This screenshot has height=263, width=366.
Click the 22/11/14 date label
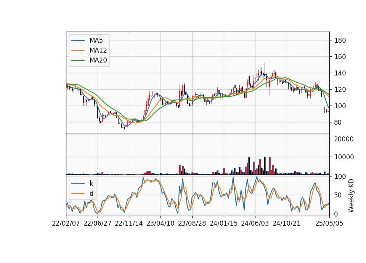pyautogui.click(x=129, y=223)
